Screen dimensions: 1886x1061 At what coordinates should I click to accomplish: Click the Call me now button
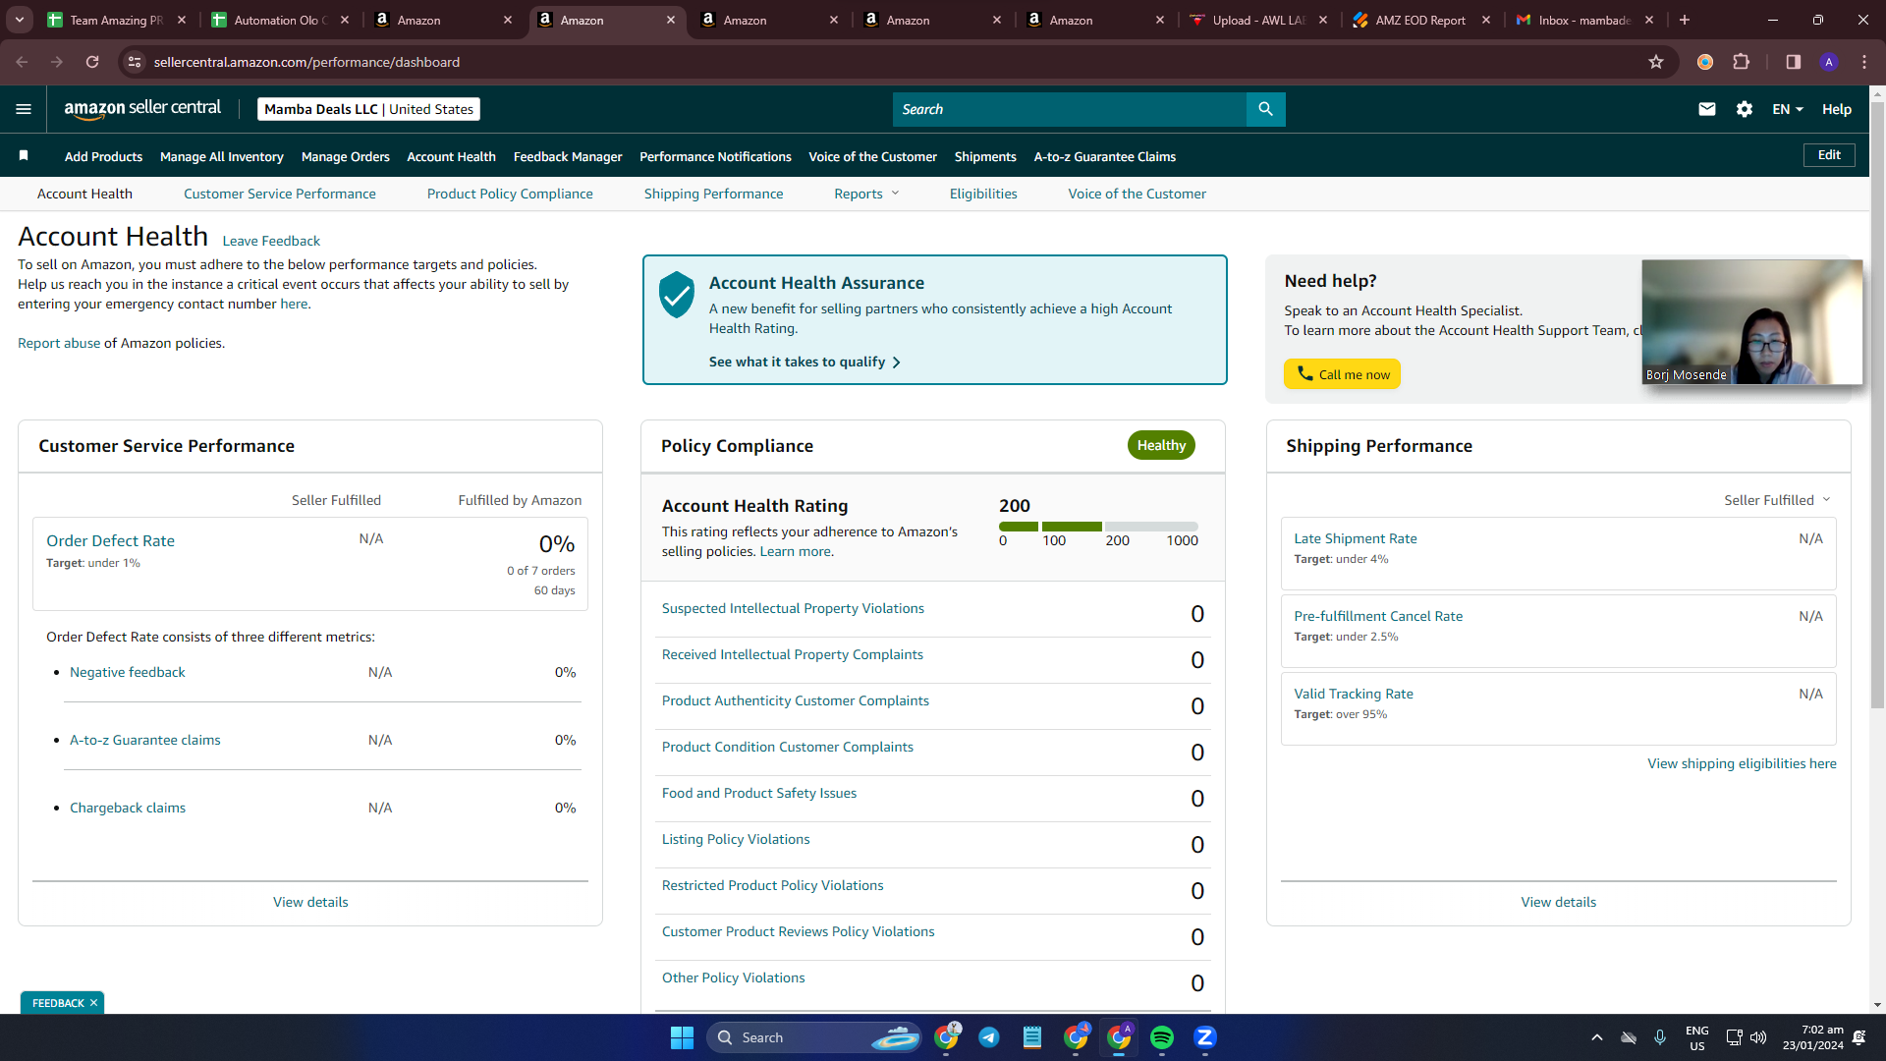1342,374
